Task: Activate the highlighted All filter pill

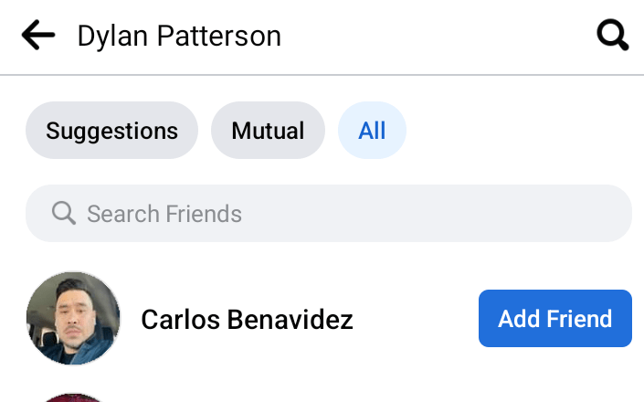Action: click(372, 131)
